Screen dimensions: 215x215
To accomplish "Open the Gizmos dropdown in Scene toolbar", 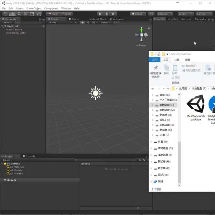I will point(105,22).
